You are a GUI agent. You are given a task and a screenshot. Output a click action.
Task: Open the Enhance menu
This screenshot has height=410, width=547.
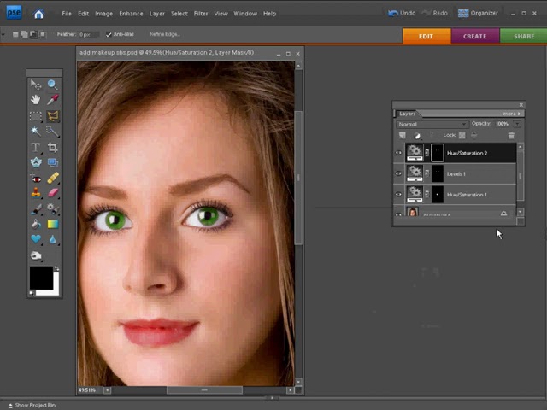[131, 14]
